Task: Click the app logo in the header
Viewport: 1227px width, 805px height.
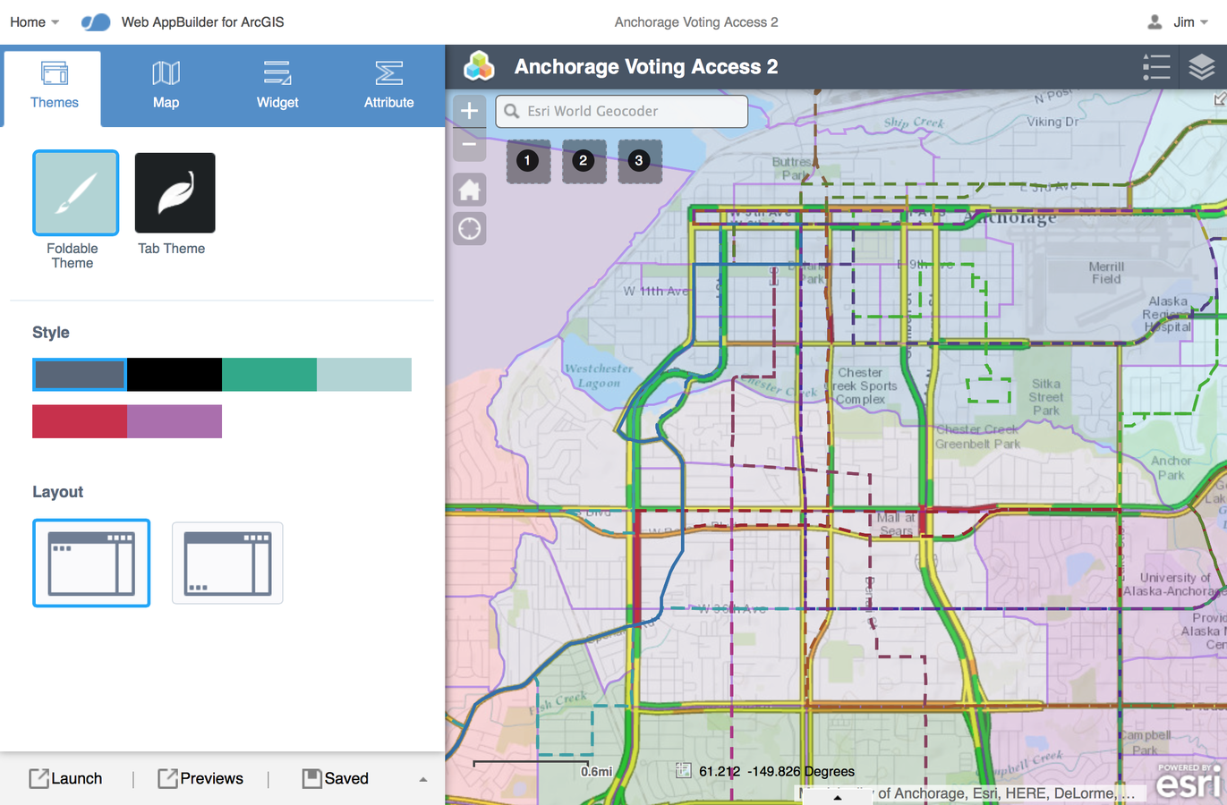Action: (480, 66)
